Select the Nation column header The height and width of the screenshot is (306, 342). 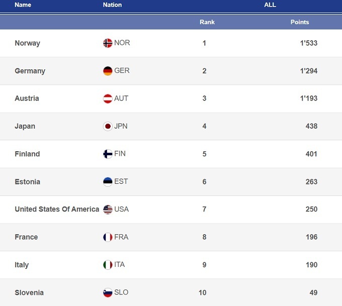tap(112, 5)
